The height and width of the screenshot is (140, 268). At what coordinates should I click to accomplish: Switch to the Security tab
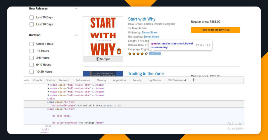click(137, 80)
